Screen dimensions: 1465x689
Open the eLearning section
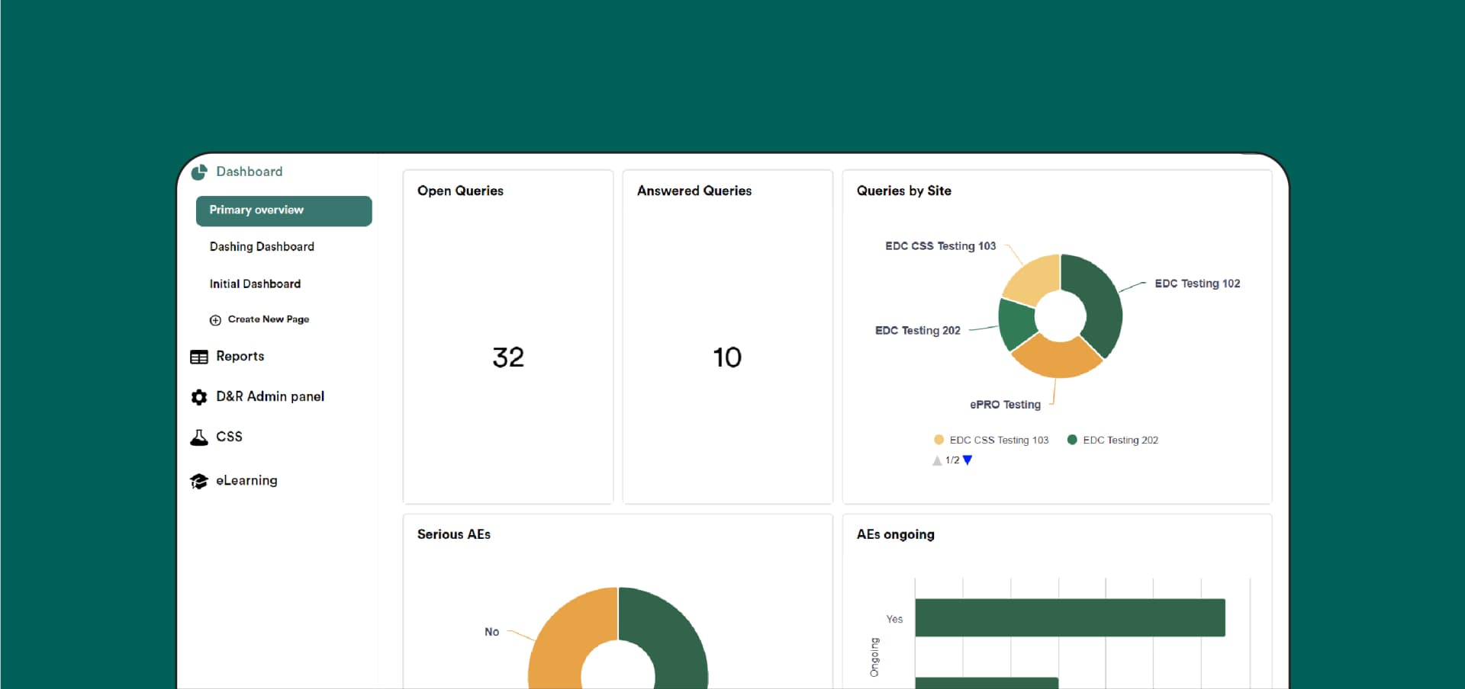[246, 480]
